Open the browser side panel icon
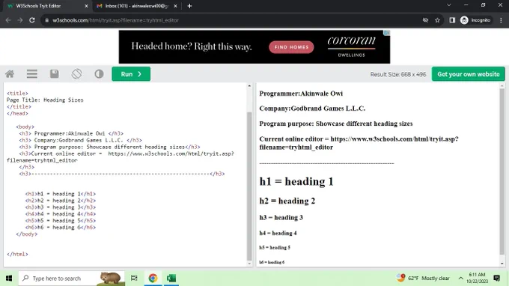 click(452, 20)
